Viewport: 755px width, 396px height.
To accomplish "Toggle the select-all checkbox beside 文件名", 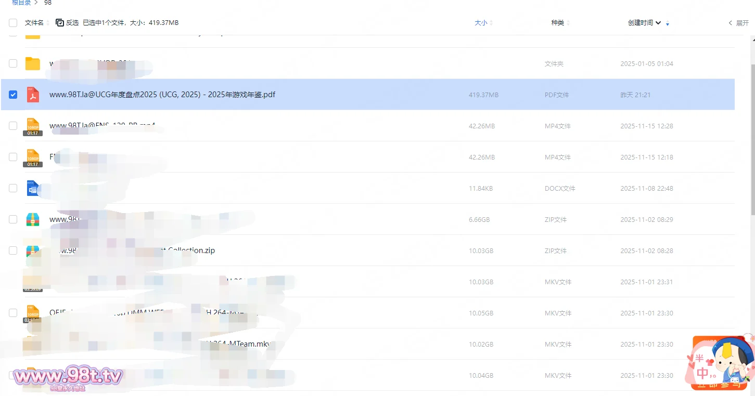I will (13, 23).
